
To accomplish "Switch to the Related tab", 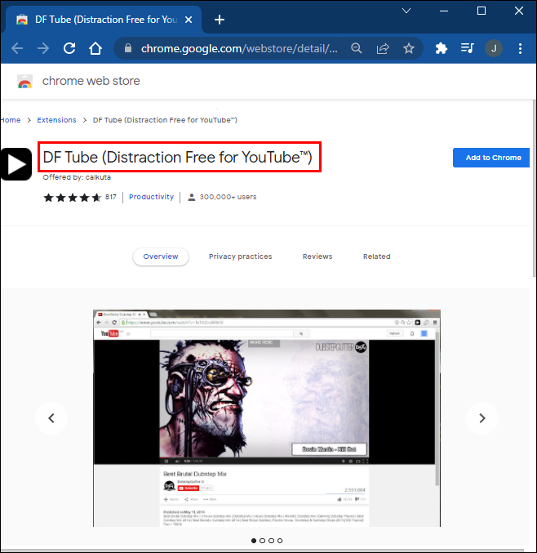I will pos(377,256).
